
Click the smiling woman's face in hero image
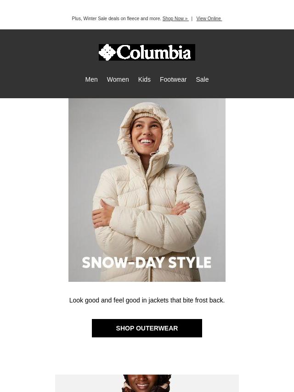[x=146, y=135]
